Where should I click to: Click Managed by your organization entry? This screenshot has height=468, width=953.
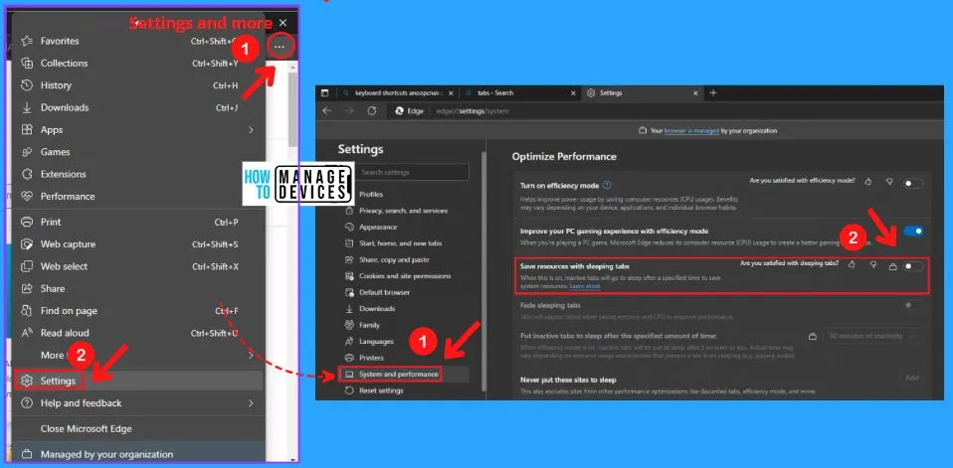[x=137, y=454]
